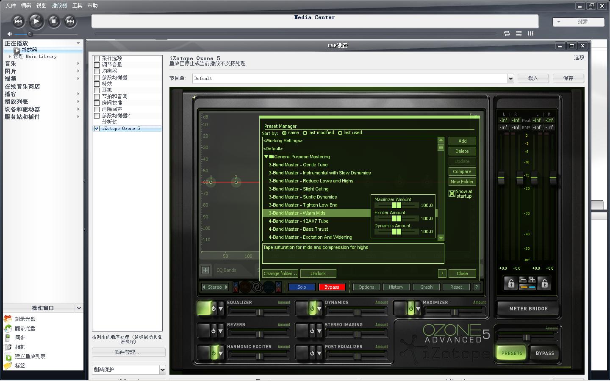The height and width of the screenshot is (381, 610).
Task: Open the Camera (相机) action
Action: (x=20, y=347)
